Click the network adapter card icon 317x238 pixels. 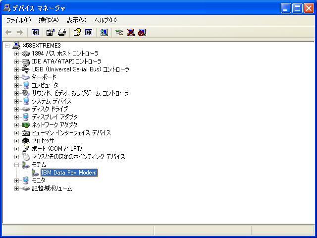coord(25,125)
